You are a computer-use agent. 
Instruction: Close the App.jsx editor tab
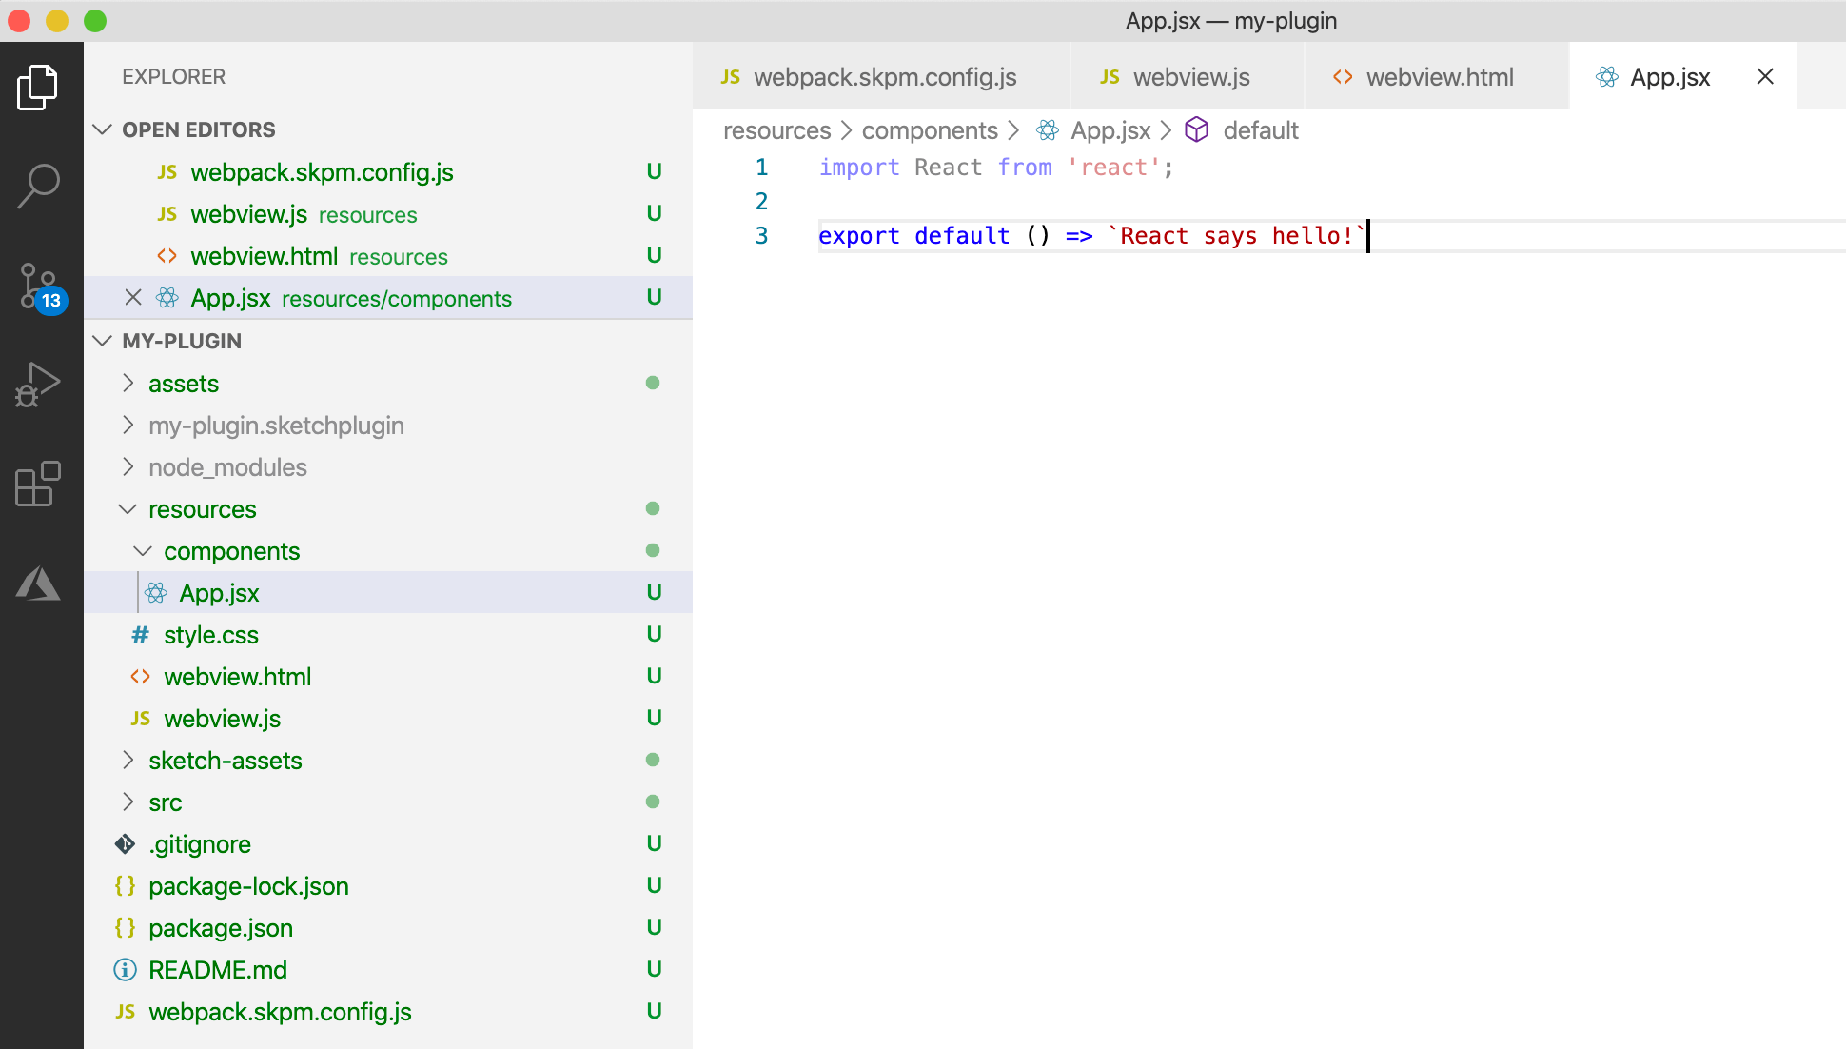[x=1765, y=77]
